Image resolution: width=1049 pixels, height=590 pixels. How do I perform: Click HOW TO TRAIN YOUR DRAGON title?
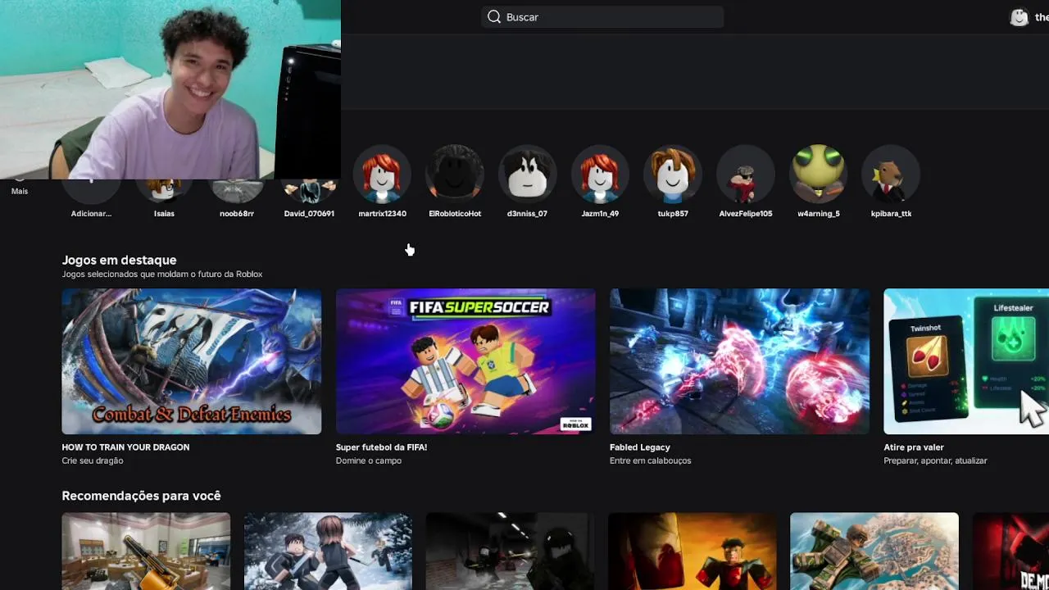(125, 447)
